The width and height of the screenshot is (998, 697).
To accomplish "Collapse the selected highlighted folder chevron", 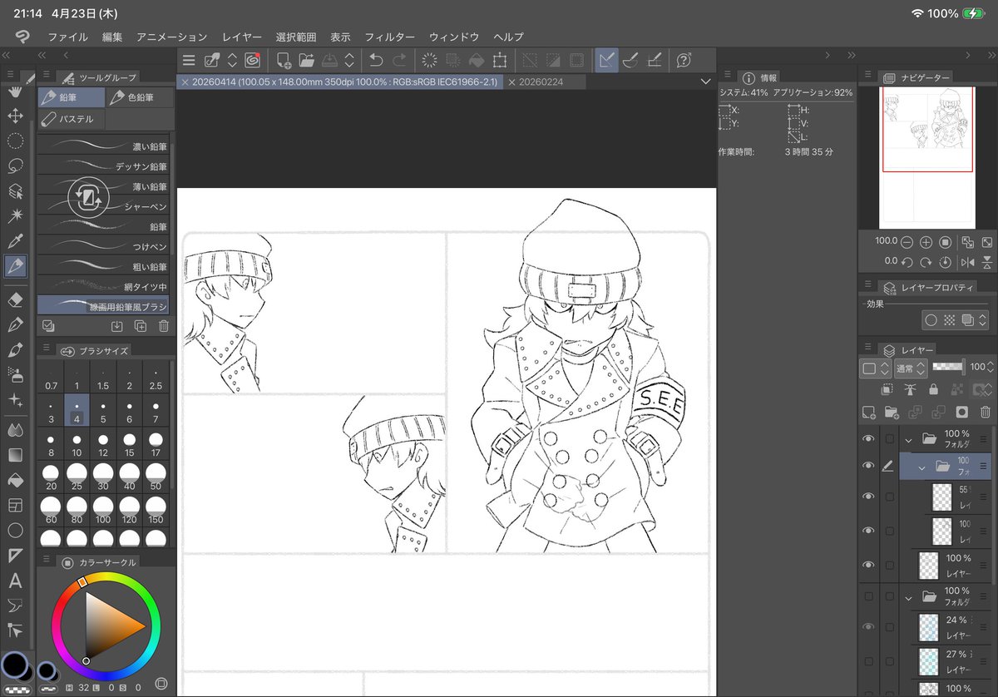I will [x=921, y=467].
